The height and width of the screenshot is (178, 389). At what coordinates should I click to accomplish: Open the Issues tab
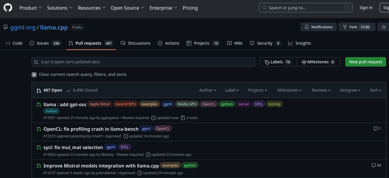45,43
